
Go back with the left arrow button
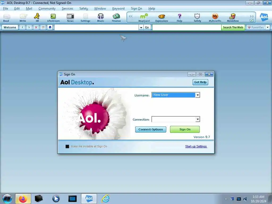pyautogui.click(x=22, y=27)
